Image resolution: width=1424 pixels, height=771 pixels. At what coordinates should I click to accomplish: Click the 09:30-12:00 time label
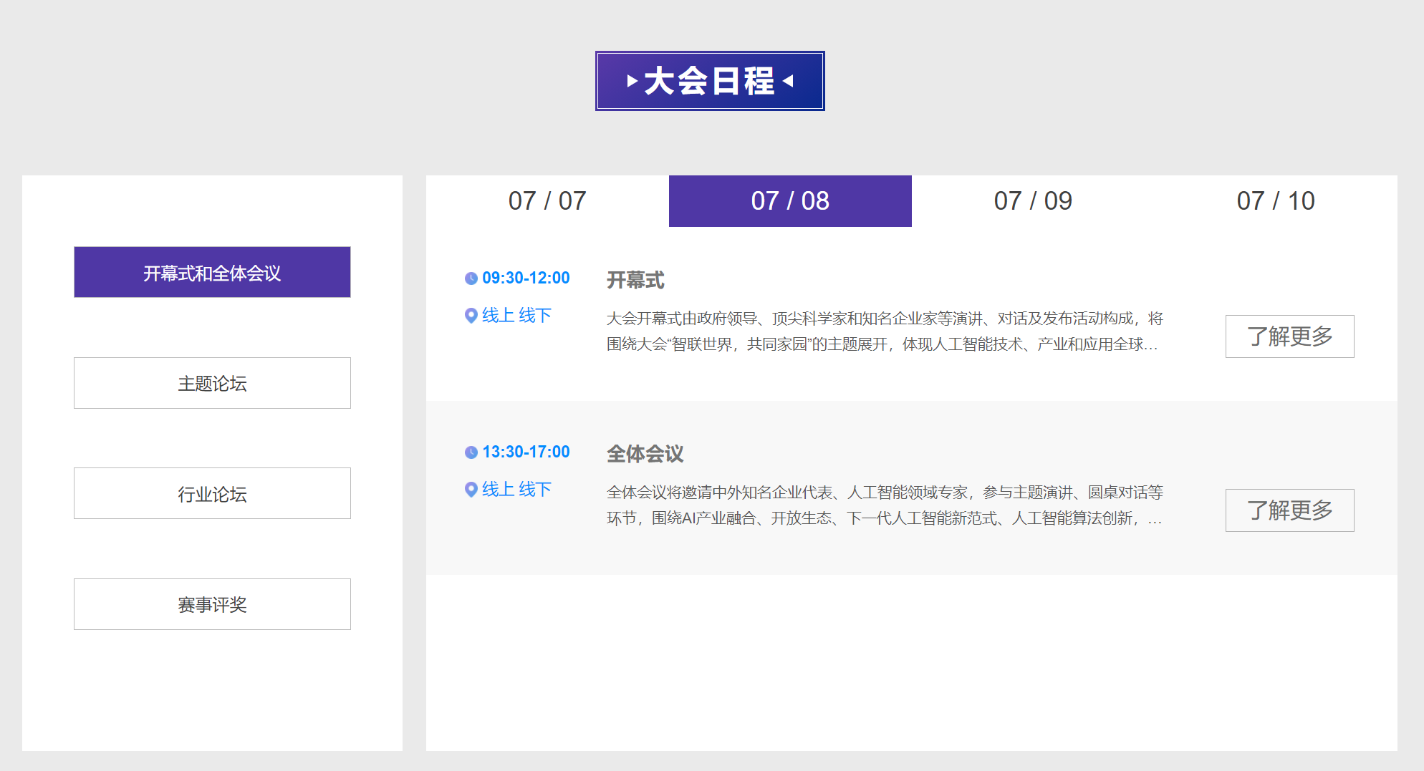coord(526,278)
